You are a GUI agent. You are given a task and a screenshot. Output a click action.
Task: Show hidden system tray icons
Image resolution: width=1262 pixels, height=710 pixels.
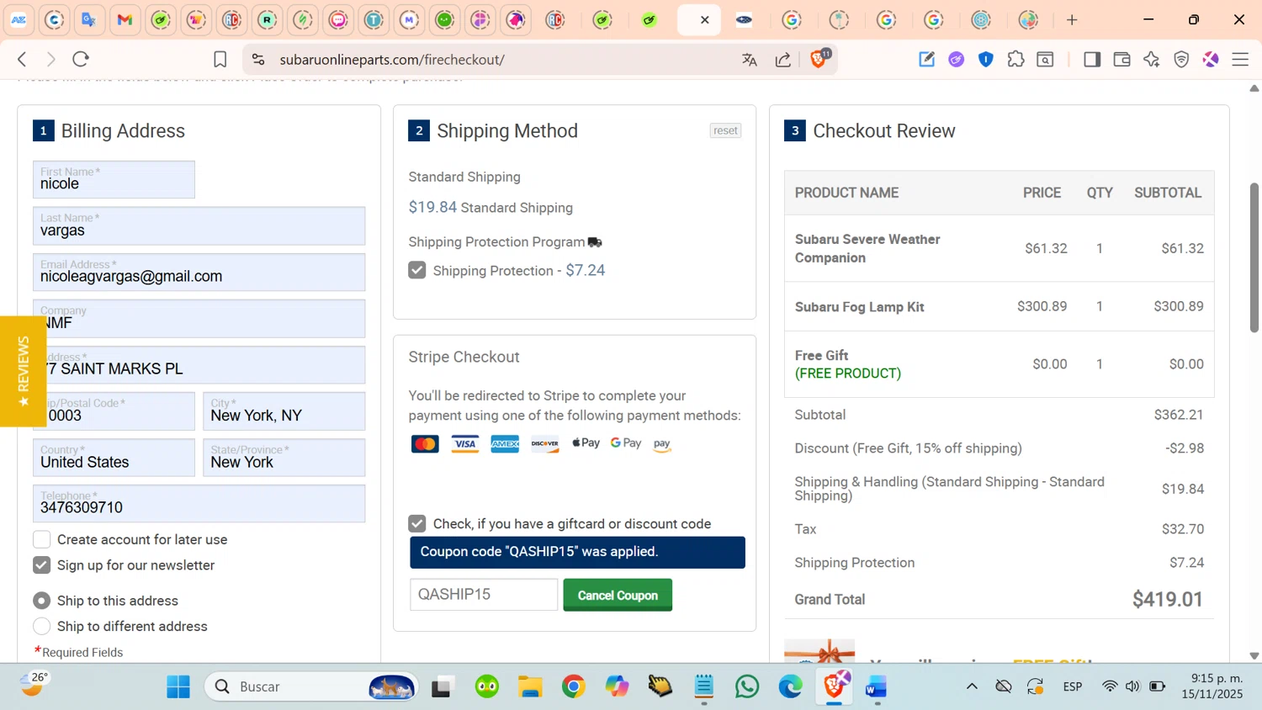click(x=972, y=686)
